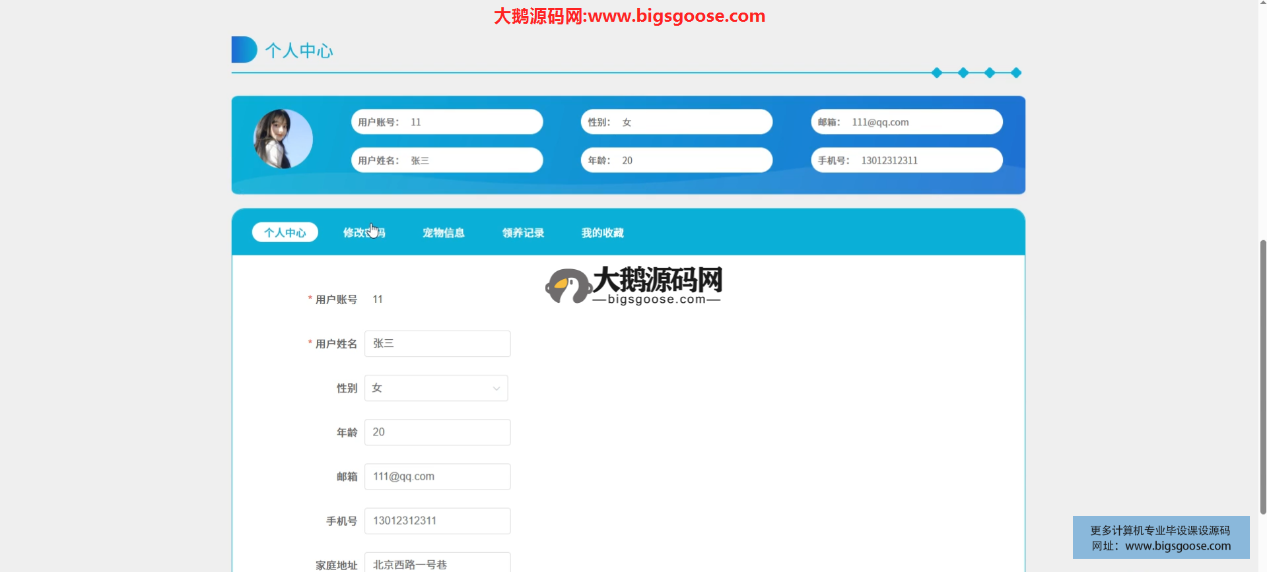This screenshot has width=1267, height=572.
Task: Click the rightmost diamond marker on heading line
Action: 1016,73
